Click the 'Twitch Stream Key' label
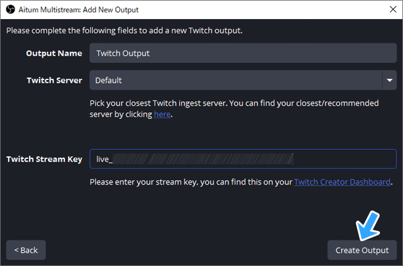 tap(44, 159)
